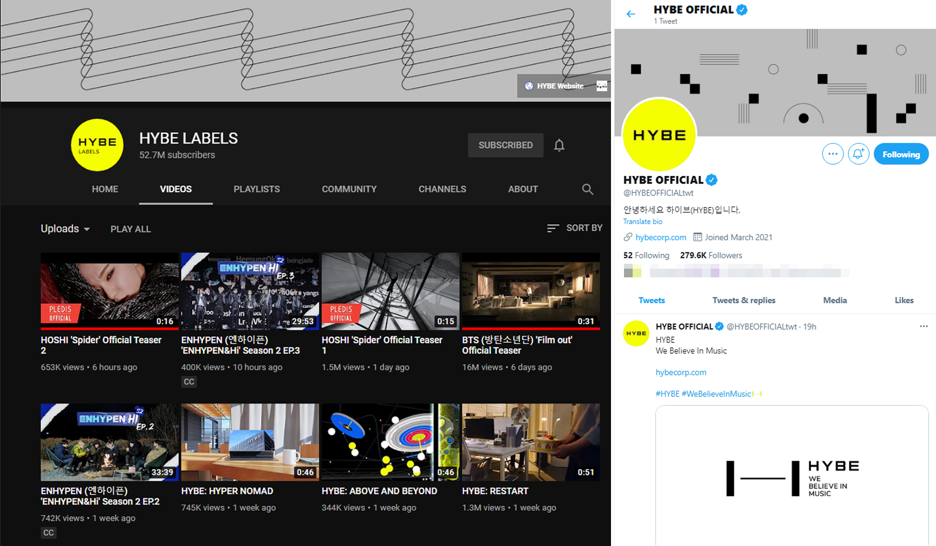The height and width of the screenshot is (546, 936).
Task: Click the HYBE: RESTART video title
Action: [495, 491]
